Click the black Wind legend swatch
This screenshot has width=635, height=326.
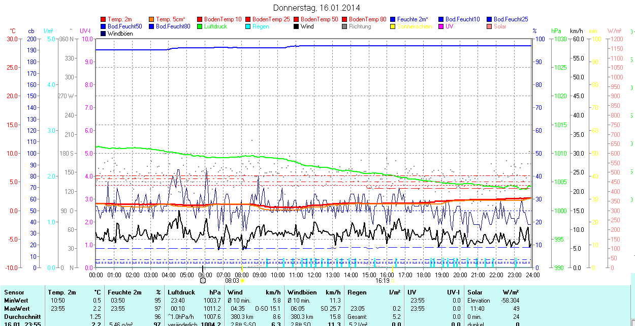297,26
